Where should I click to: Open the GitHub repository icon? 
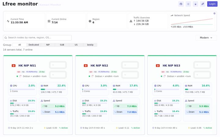tap(181, 4)
